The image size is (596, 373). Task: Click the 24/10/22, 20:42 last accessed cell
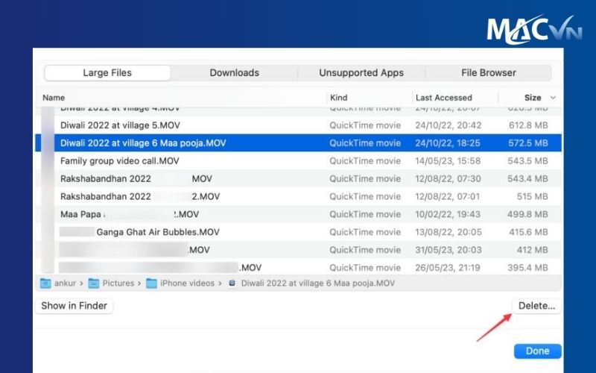(x=448, y=125)
